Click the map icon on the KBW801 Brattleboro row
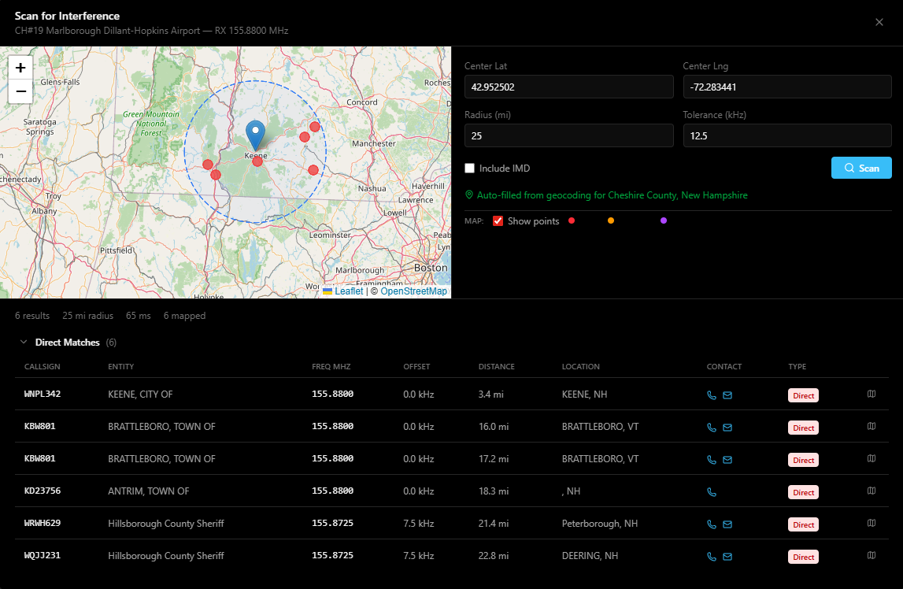The width and height of the screenshot is (903, 589). coord(872,427)
